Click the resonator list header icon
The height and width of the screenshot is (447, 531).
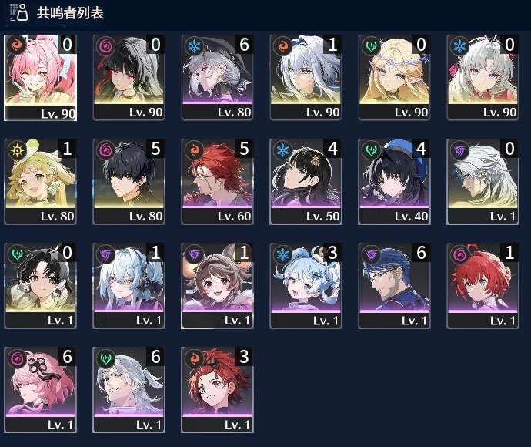click(19, 12)
